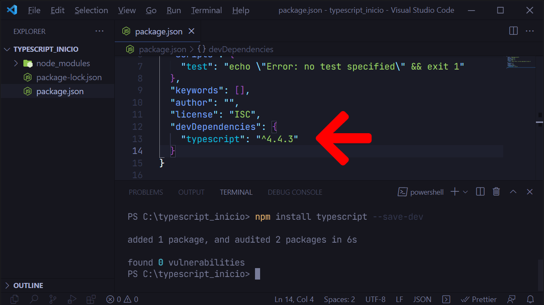Viewport: 544px width, 305px height.
Task: Expand the node_modules folder
Action: pyautogui.click(x=57, y=63)
